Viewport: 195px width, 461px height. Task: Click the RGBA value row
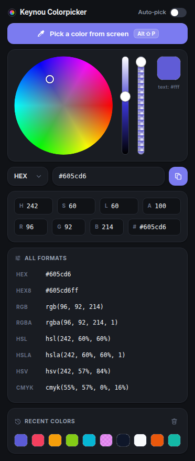pos(97,323)
